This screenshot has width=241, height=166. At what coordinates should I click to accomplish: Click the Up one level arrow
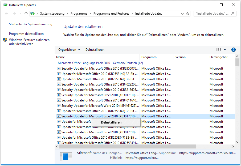(26, 14)
